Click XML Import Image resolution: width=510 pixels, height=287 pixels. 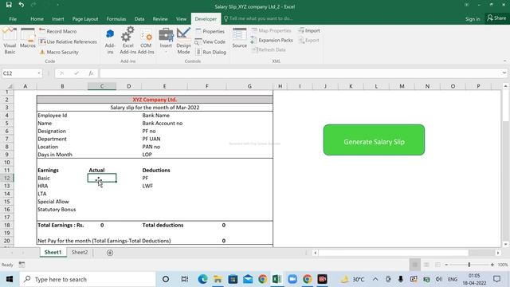pos(309,30)
